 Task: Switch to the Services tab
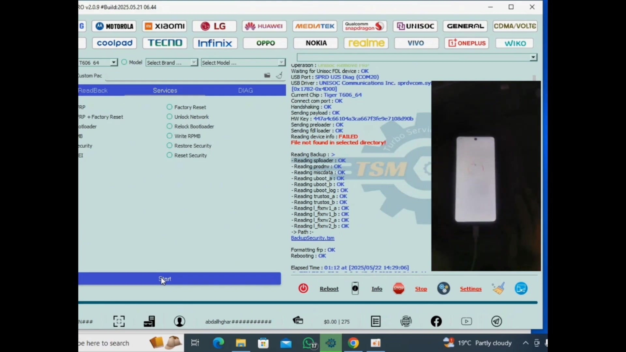pos(165,91)
